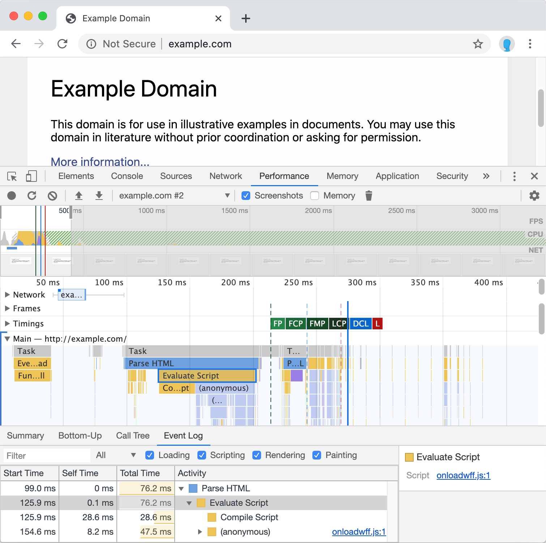Toggle the device toolbar icon
This screenshot has width=546, height=543.
(31, 176)
